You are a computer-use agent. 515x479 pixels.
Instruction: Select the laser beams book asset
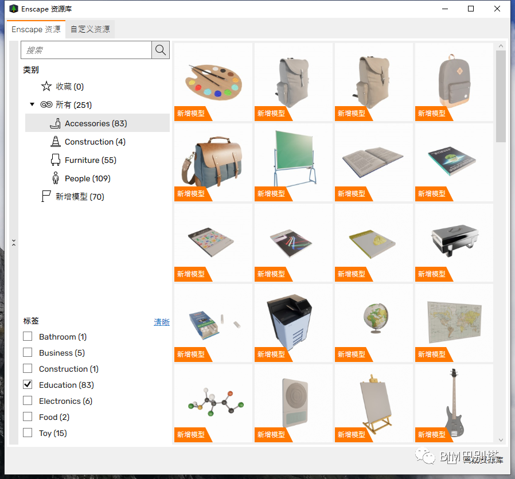tap(293, 243)
